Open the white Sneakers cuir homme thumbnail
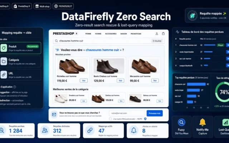The height and width of the screenshot is (143, 229). point(61,99)
